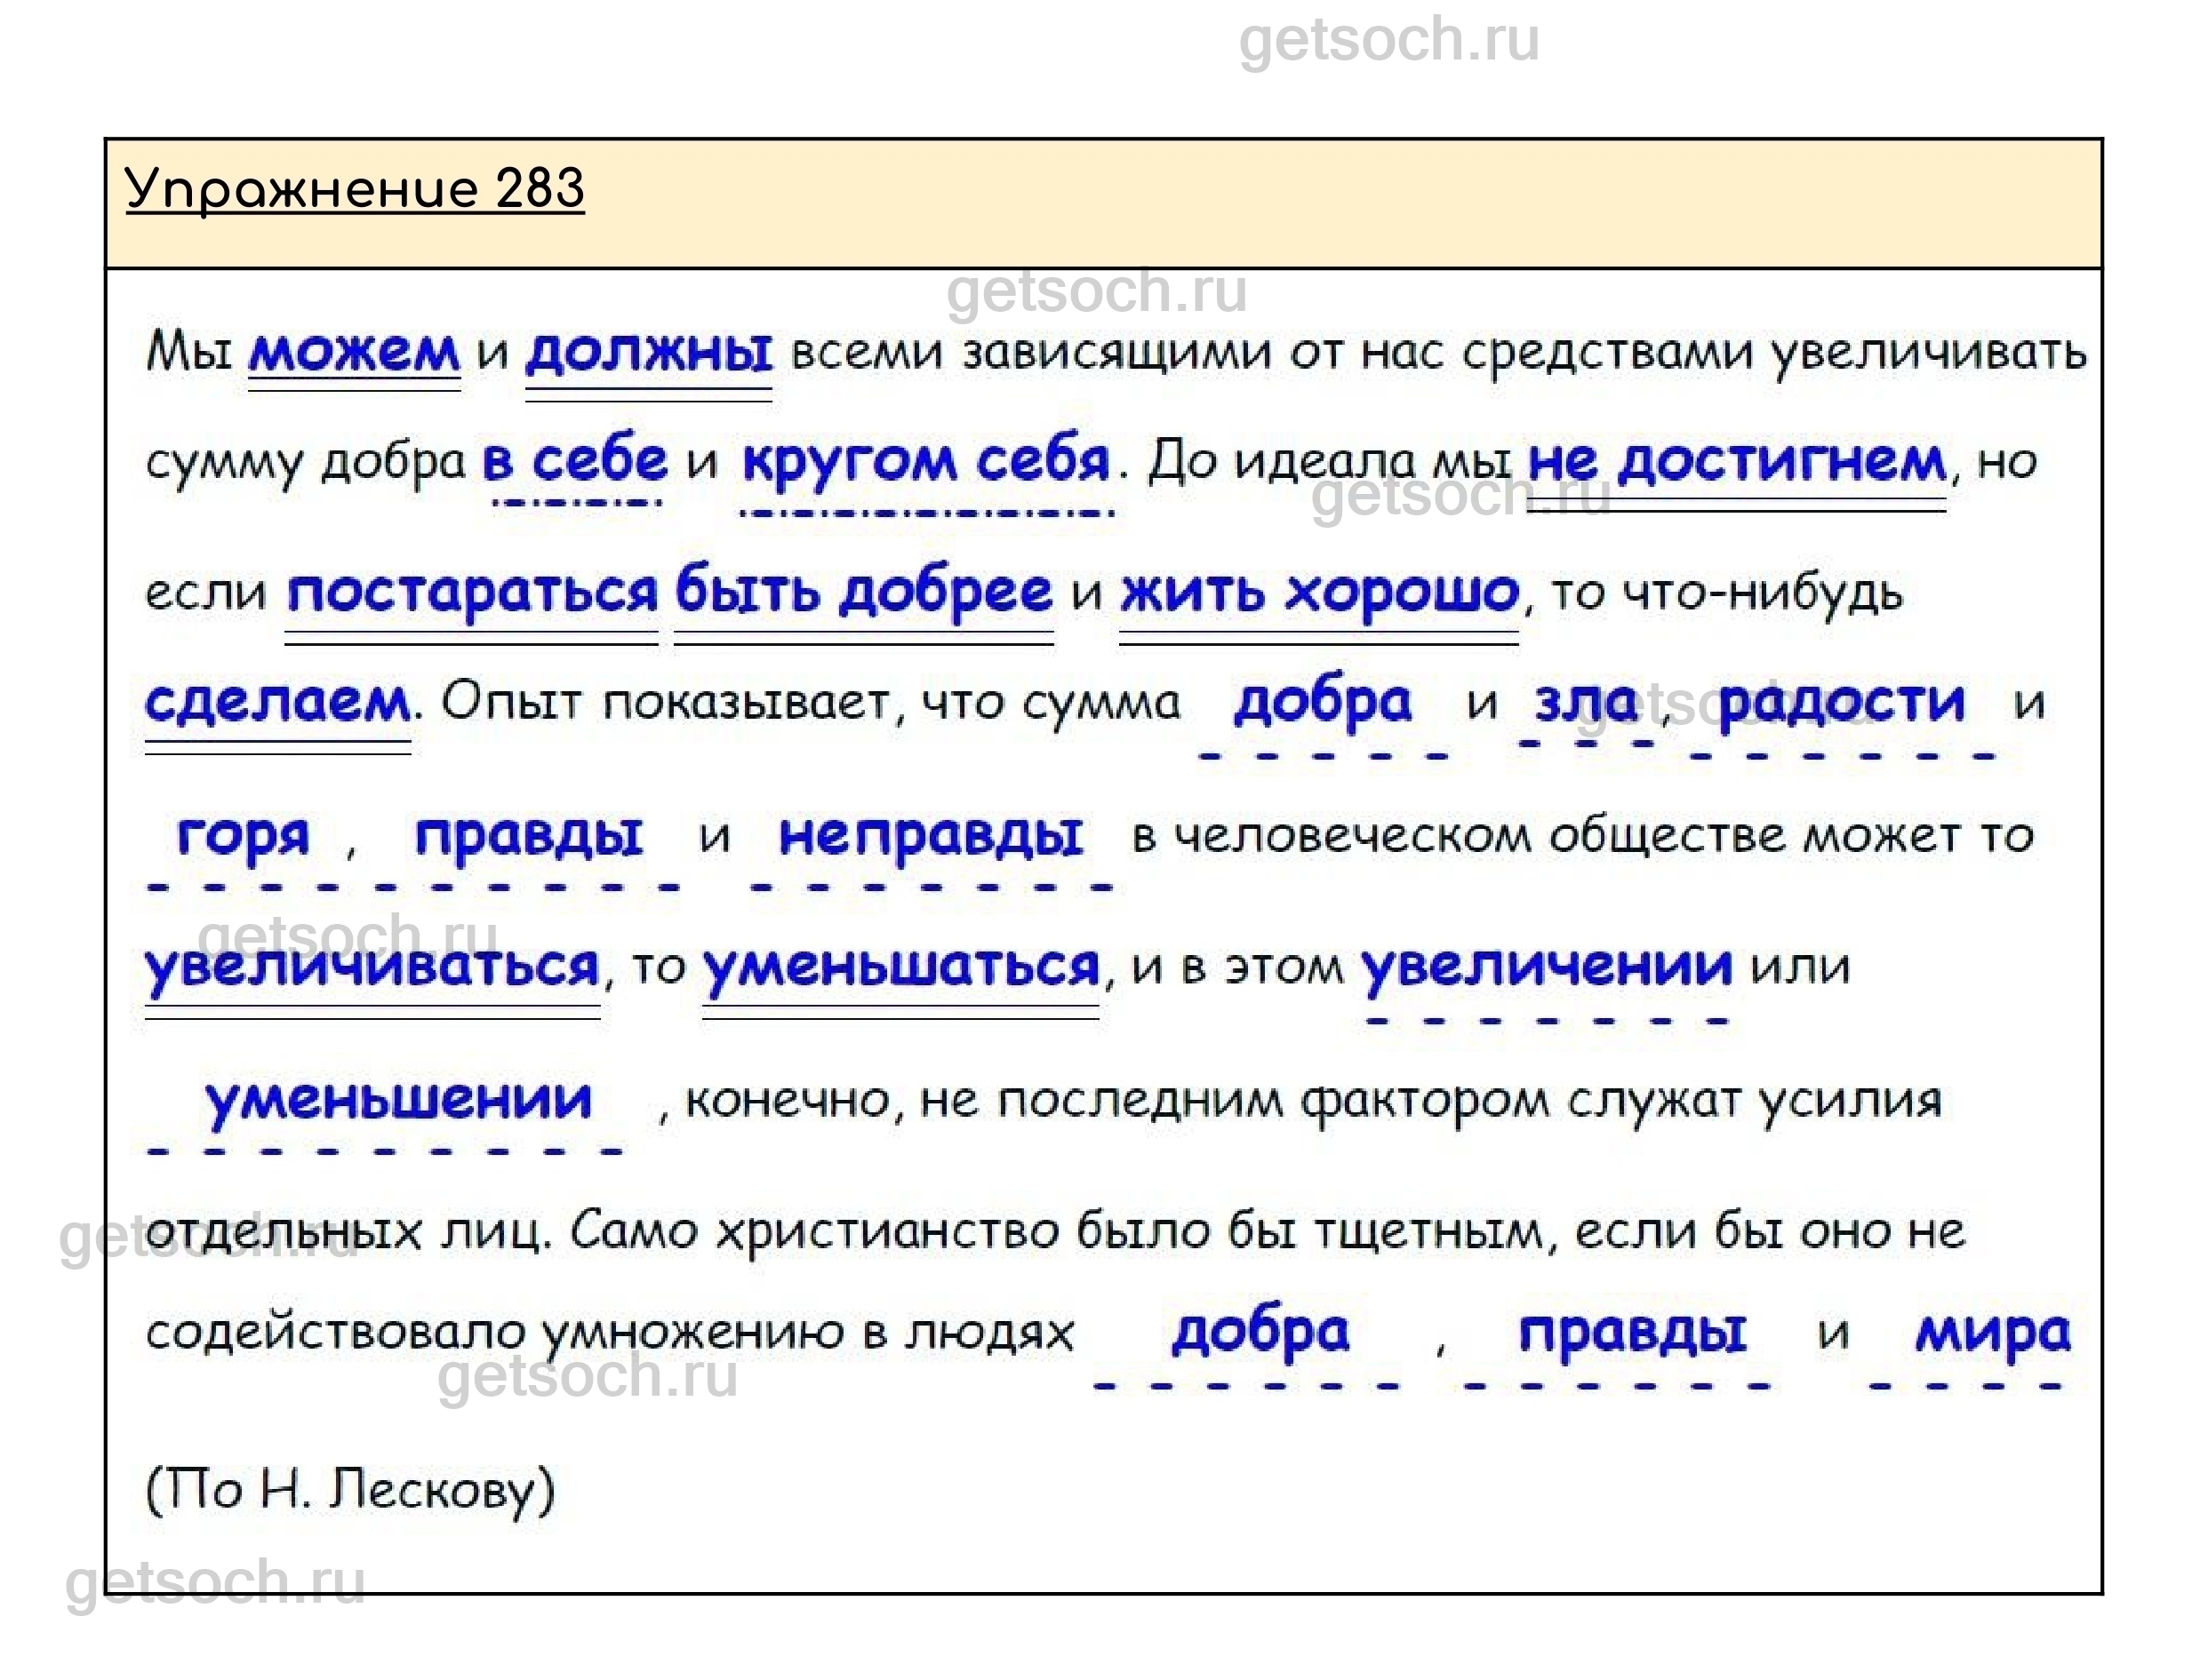
Task: Click the phrase "не достигнем"
Action: point(1737,461)
